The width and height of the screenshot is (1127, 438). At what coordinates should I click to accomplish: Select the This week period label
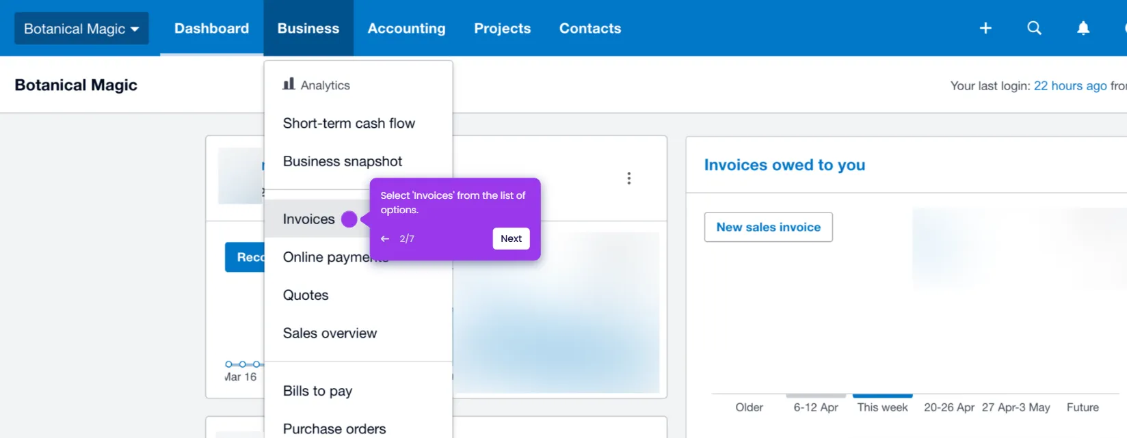pos(882,407)
